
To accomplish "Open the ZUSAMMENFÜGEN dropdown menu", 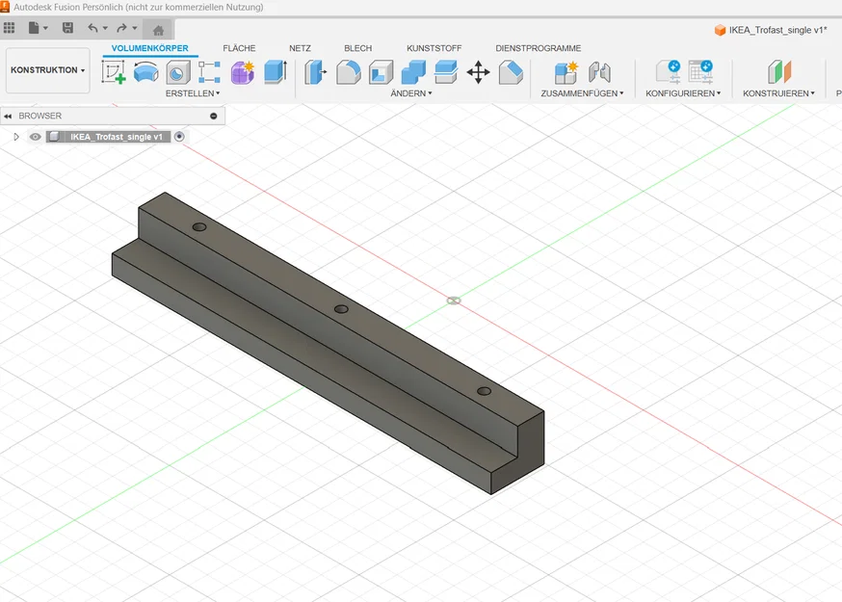I will coord(582,93).
